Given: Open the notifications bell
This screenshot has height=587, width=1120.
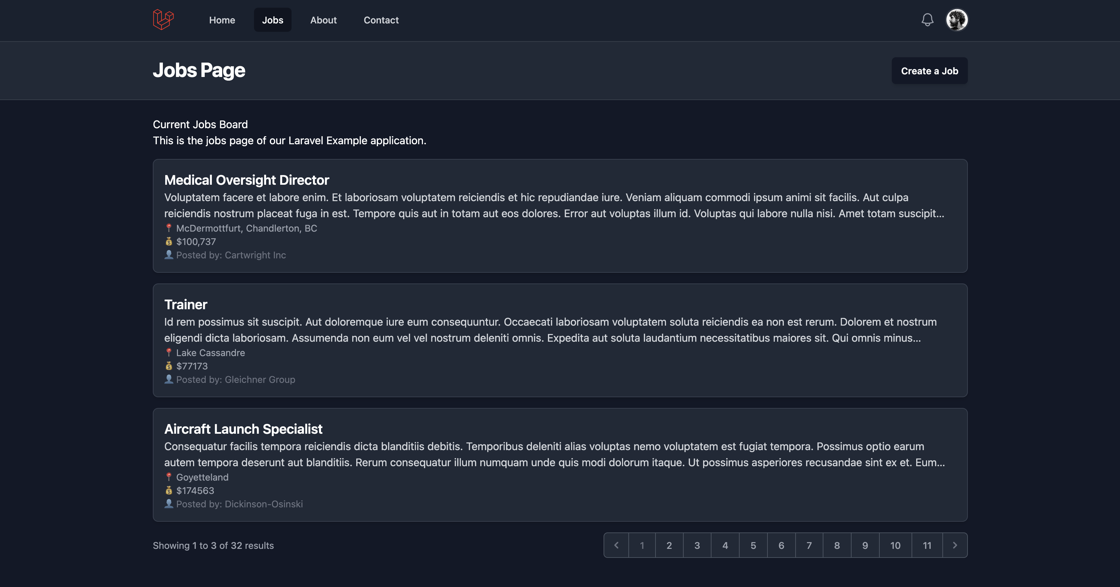Looking at the screenshot, I should [927, 20].
